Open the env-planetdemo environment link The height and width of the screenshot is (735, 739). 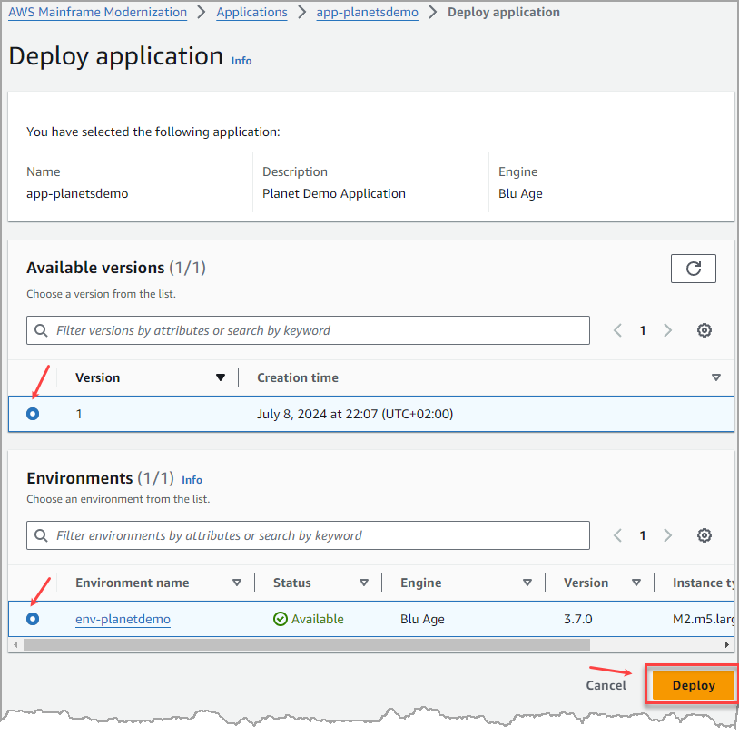click(x=123, y=619)
